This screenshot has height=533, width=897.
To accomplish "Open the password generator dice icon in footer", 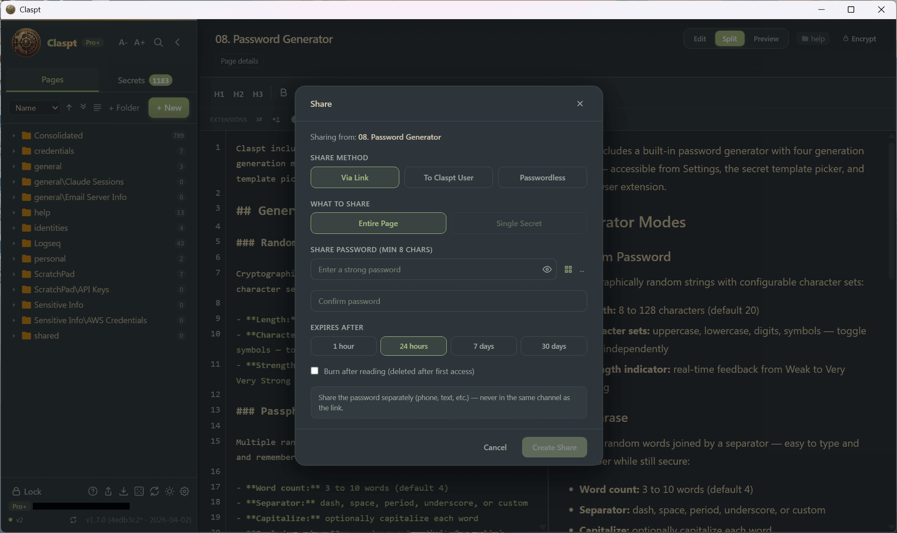I will (139, 491).
